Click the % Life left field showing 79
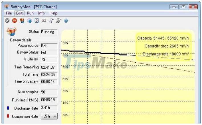202x125 pixels. (49, 60)
